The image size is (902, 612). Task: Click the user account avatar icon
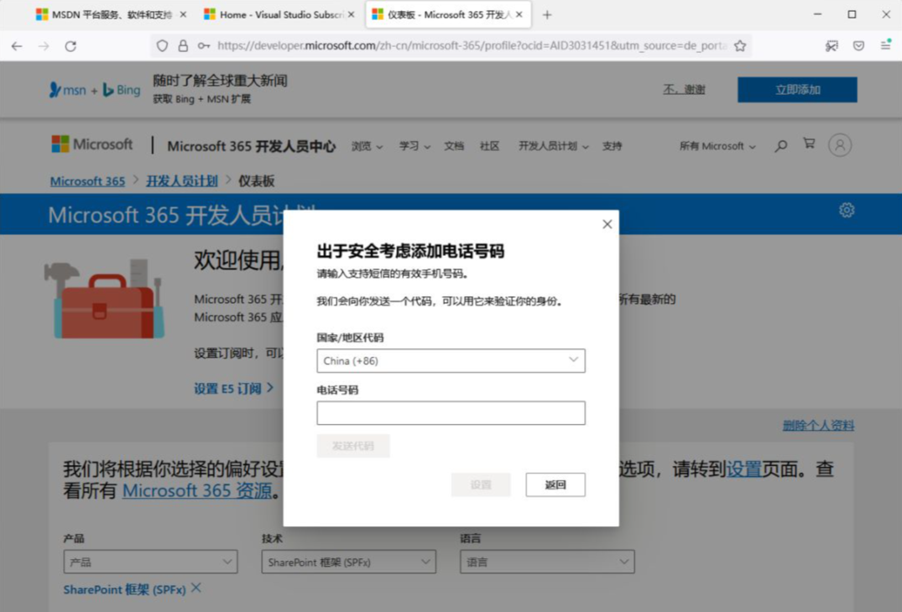[840, 145]
